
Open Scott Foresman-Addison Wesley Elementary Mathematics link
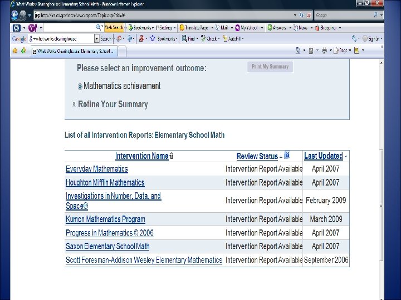click(144, 260)
